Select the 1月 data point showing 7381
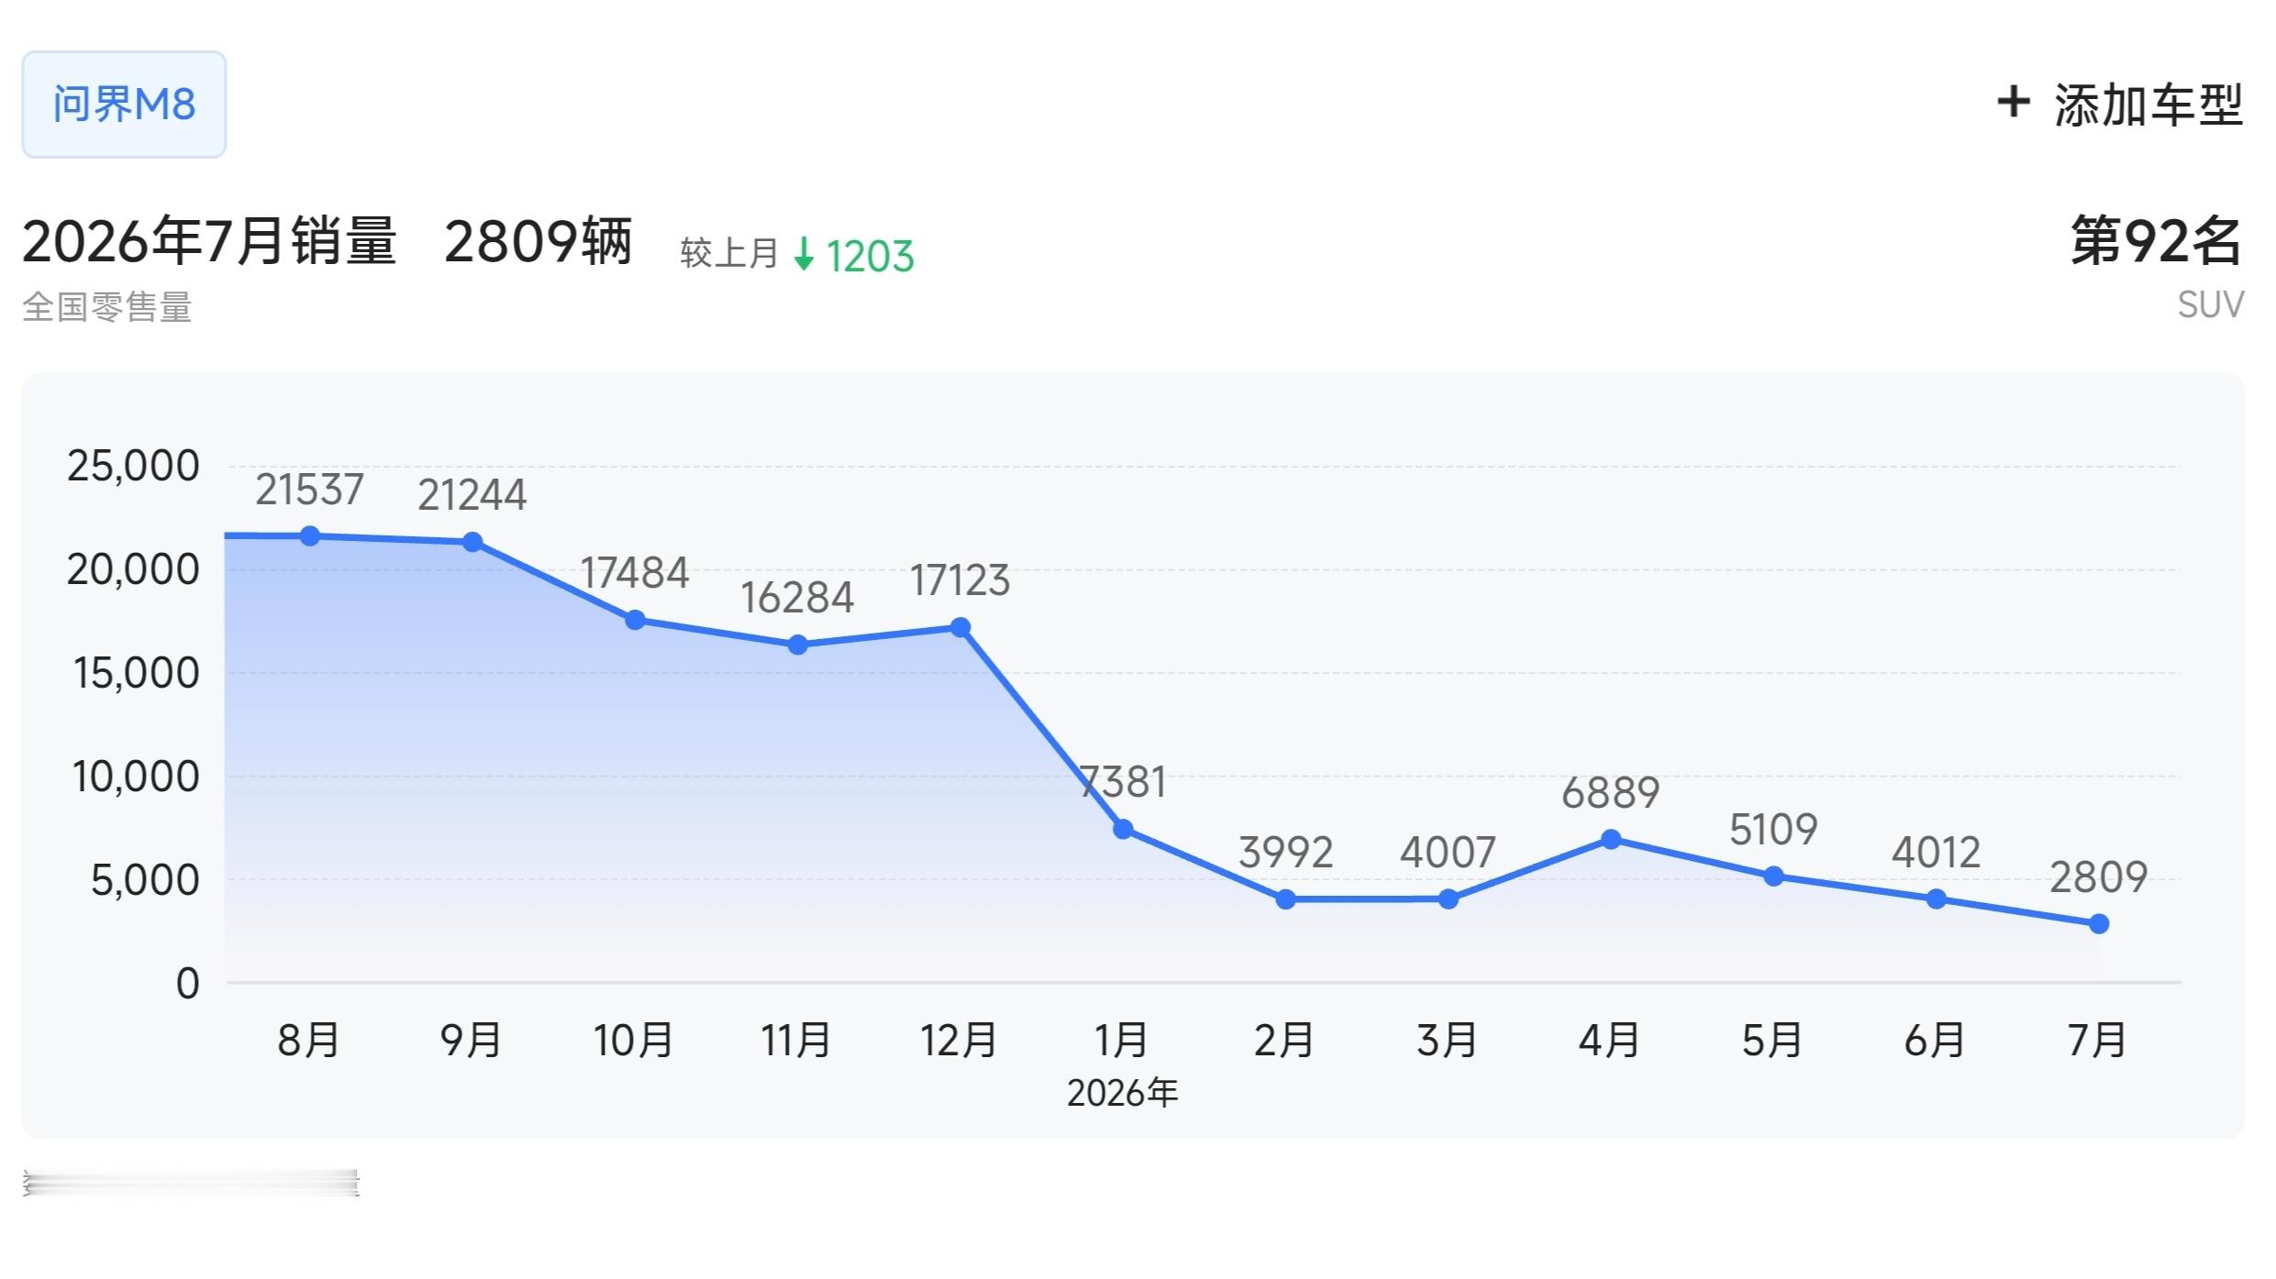 tap(1123, 830)
